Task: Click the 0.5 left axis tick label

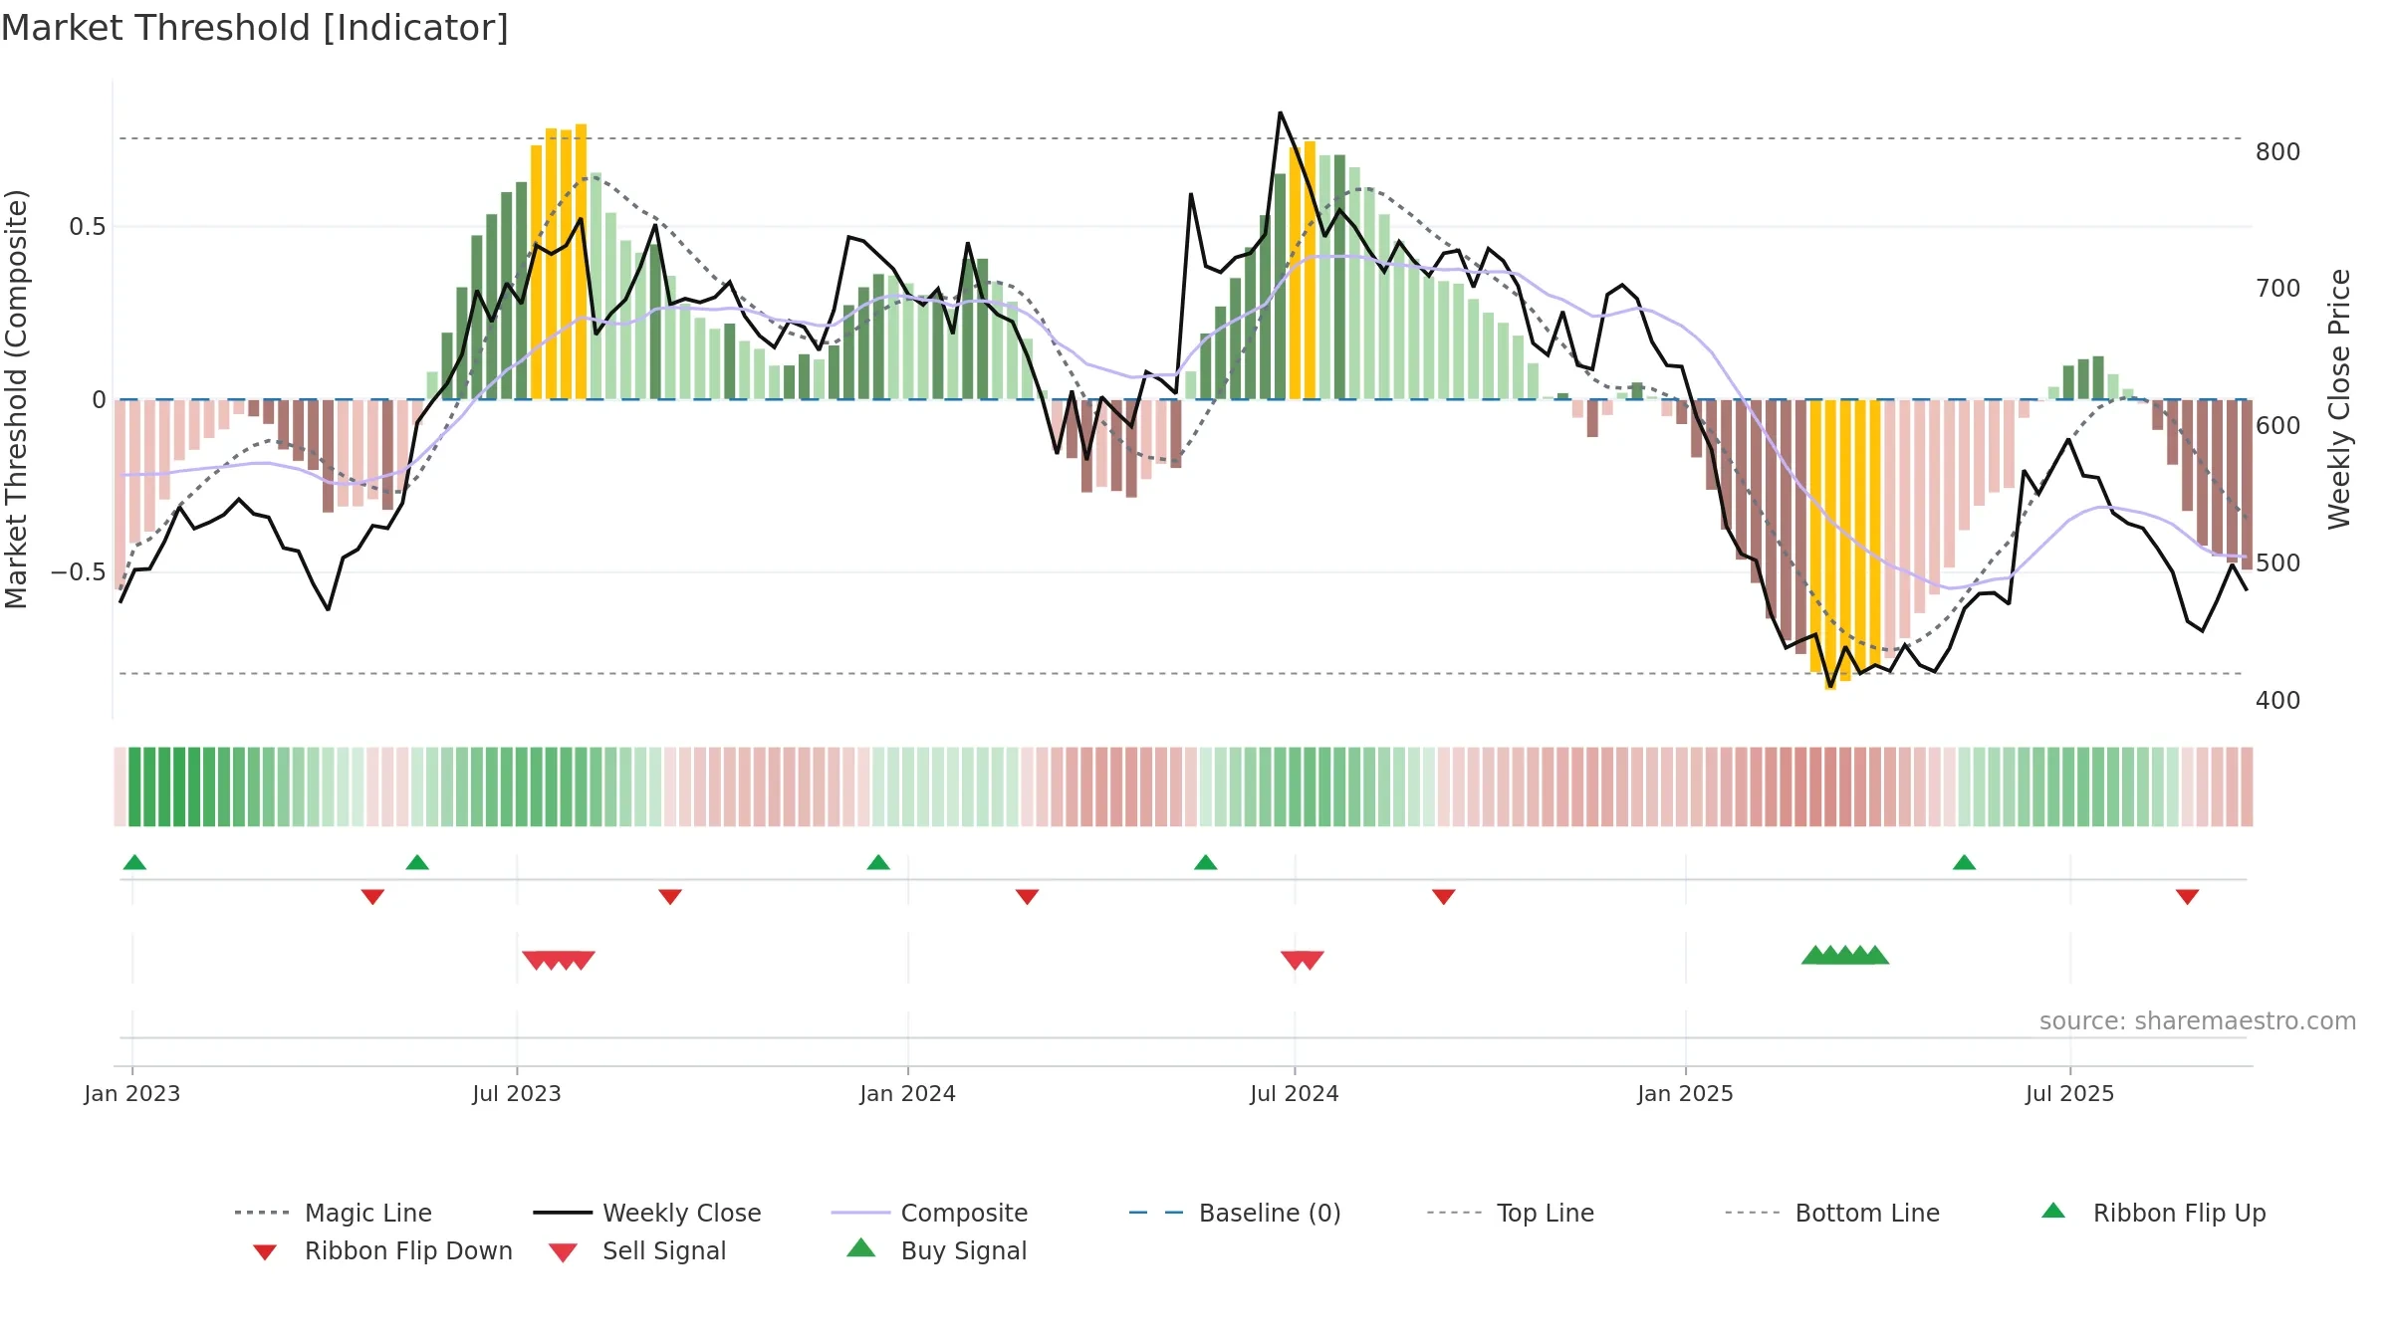Action: [87, 227]
